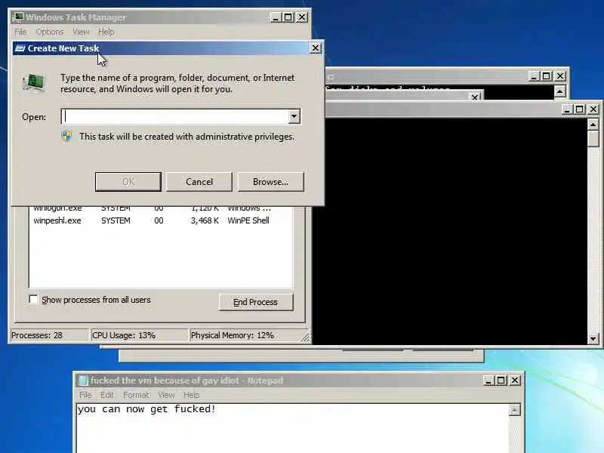Open the Help menu in Task Manager
Image resolution: width=604 pixels, height=453 pixels.
(x=106, y=32)
